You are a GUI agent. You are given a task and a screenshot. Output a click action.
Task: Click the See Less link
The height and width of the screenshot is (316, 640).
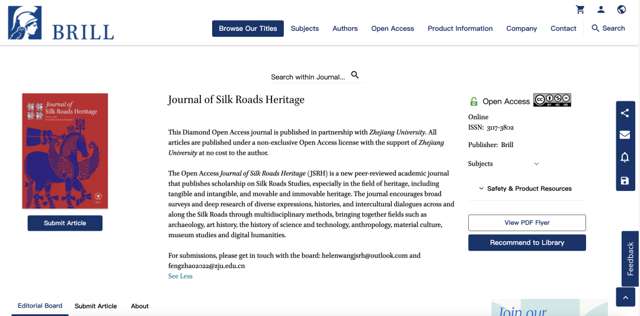[x=180, y=276]
